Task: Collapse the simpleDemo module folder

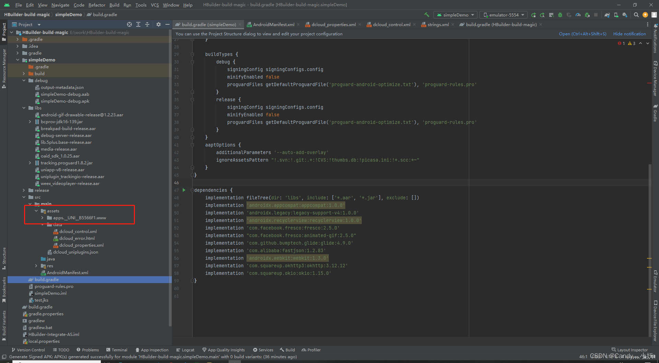Action: pos(18,60)
